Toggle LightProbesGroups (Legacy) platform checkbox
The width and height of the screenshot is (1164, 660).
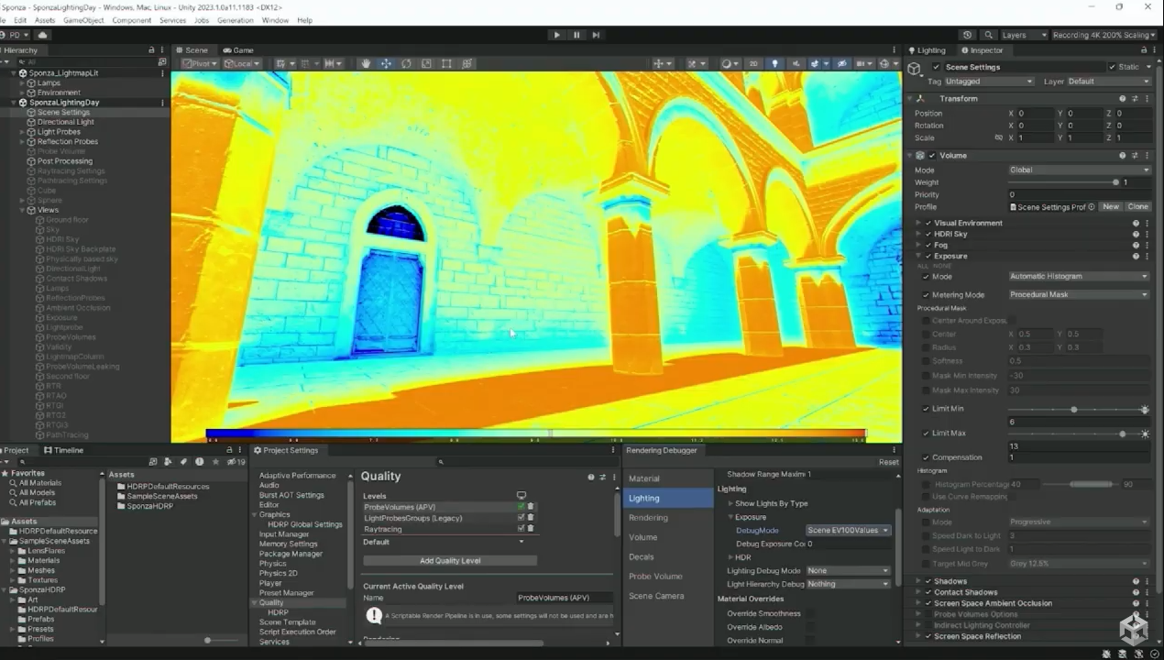521,518
